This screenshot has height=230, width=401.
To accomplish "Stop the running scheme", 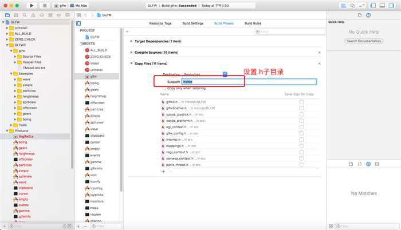I will tap(45, 5).
